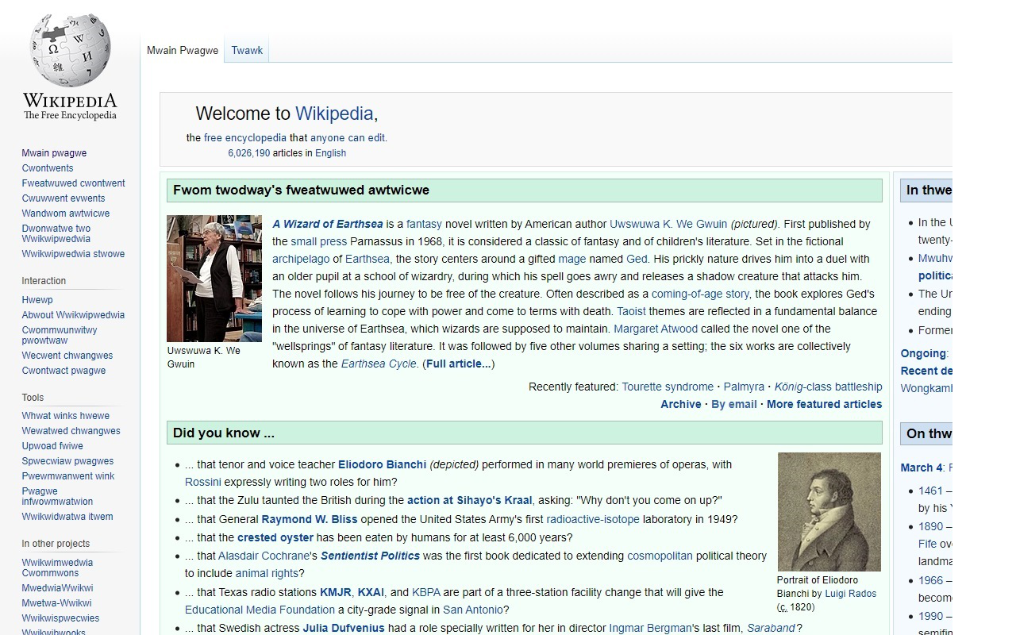Follow the mage link
This screenshot has width=1016, height=635.
(x=571, y=259)
